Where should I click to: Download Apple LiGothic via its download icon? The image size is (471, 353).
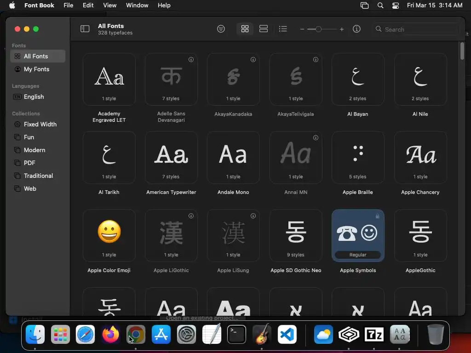pos(191,216)
